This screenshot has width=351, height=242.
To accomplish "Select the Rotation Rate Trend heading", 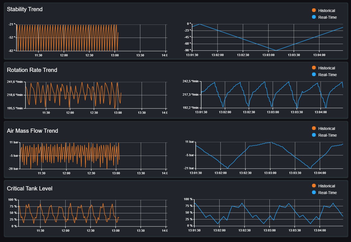I will click(32, 70).
